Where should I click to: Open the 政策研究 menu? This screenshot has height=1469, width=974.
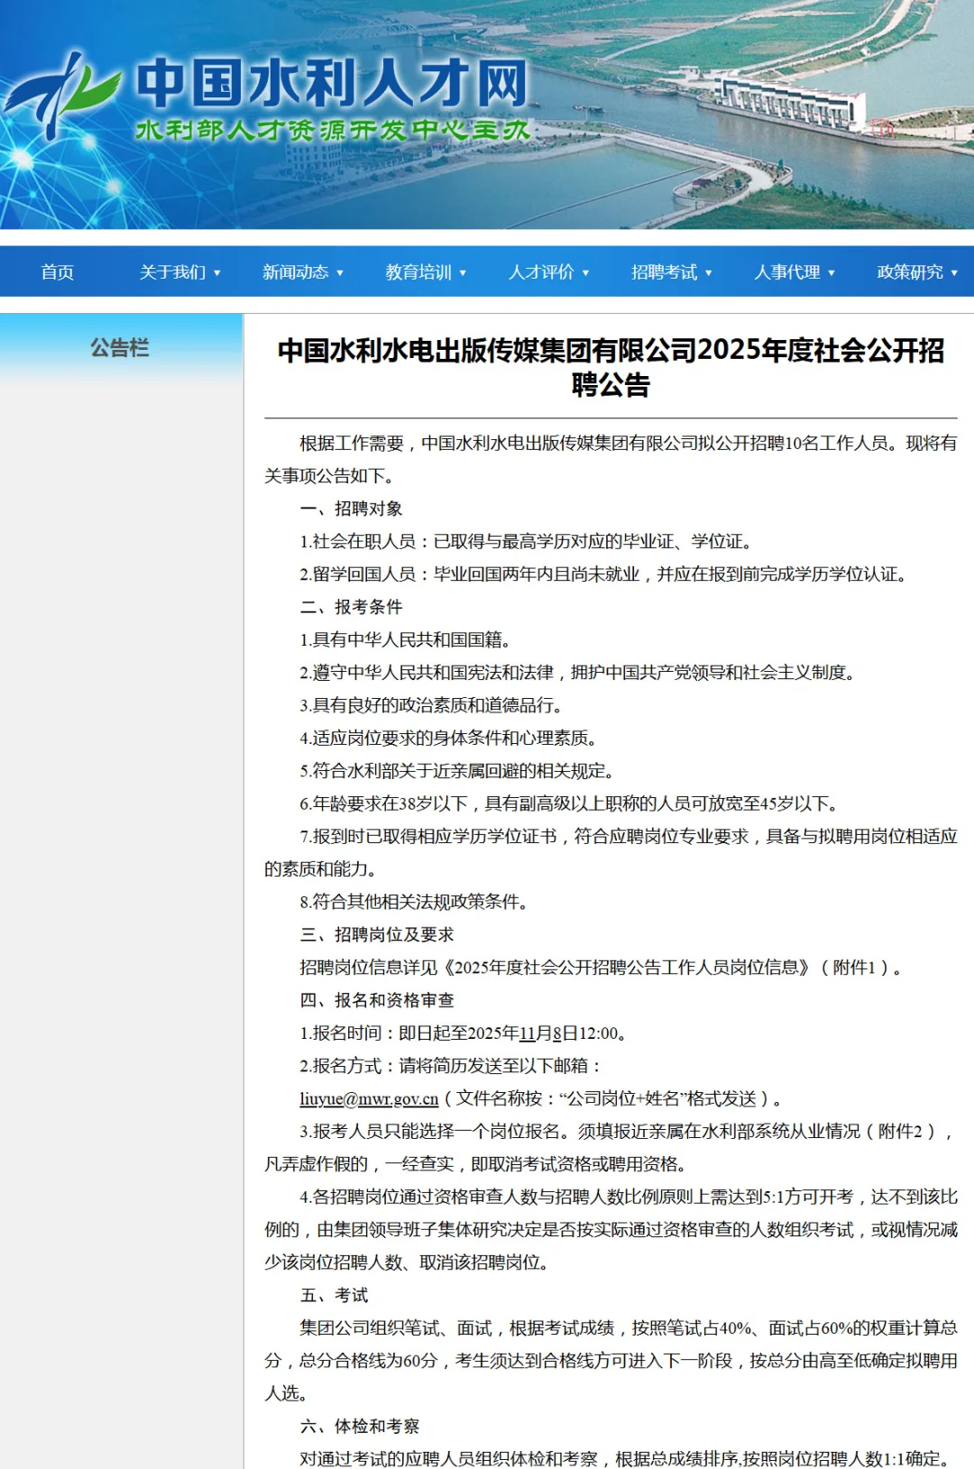[x=910, y=272]
